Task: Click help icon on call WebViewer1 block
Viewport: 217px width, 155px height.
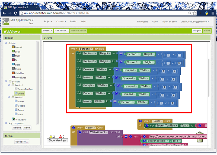Action: click(80, 132)
